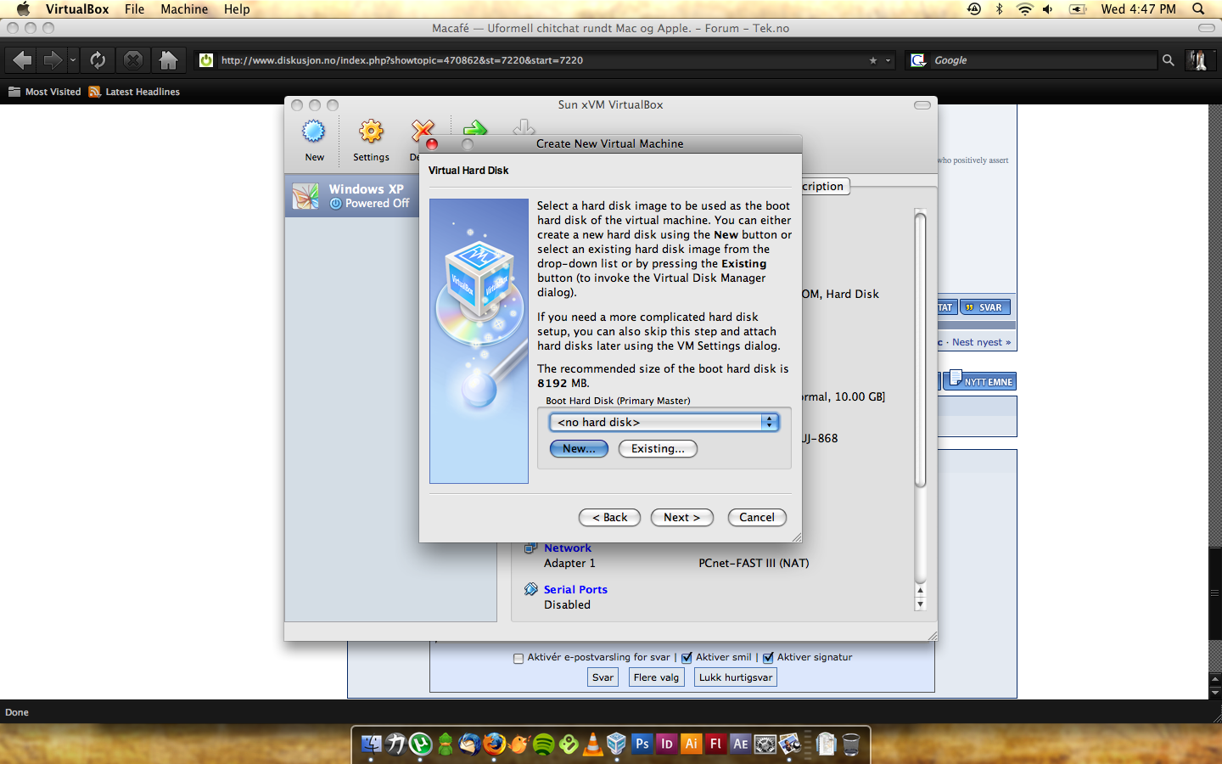1222x764 pixels.
Task: Click the Svar button on the forum page
Action: [x=603, y=677]
